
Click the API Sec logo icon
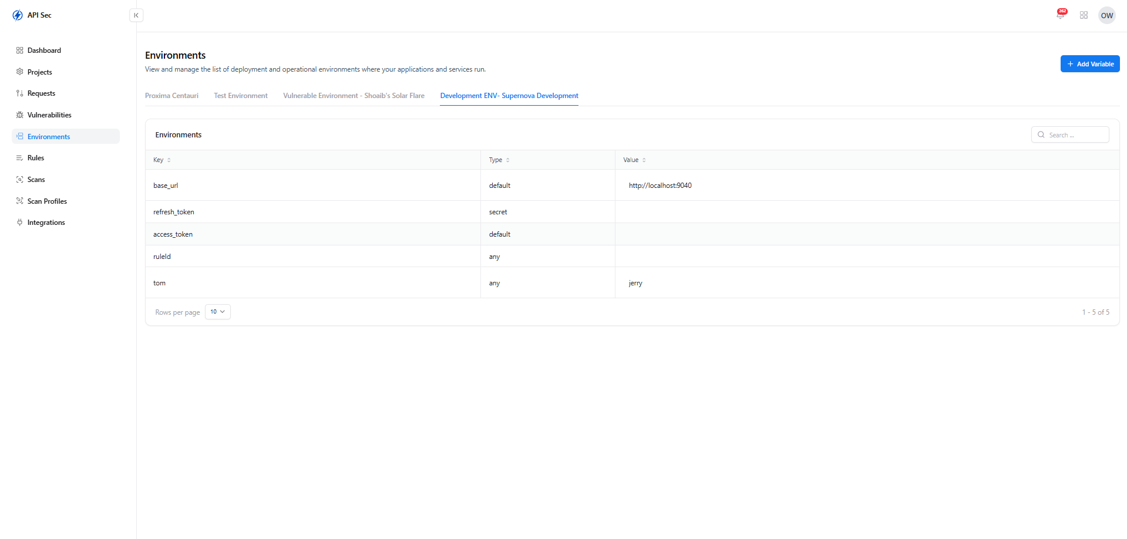pos(18,15)
